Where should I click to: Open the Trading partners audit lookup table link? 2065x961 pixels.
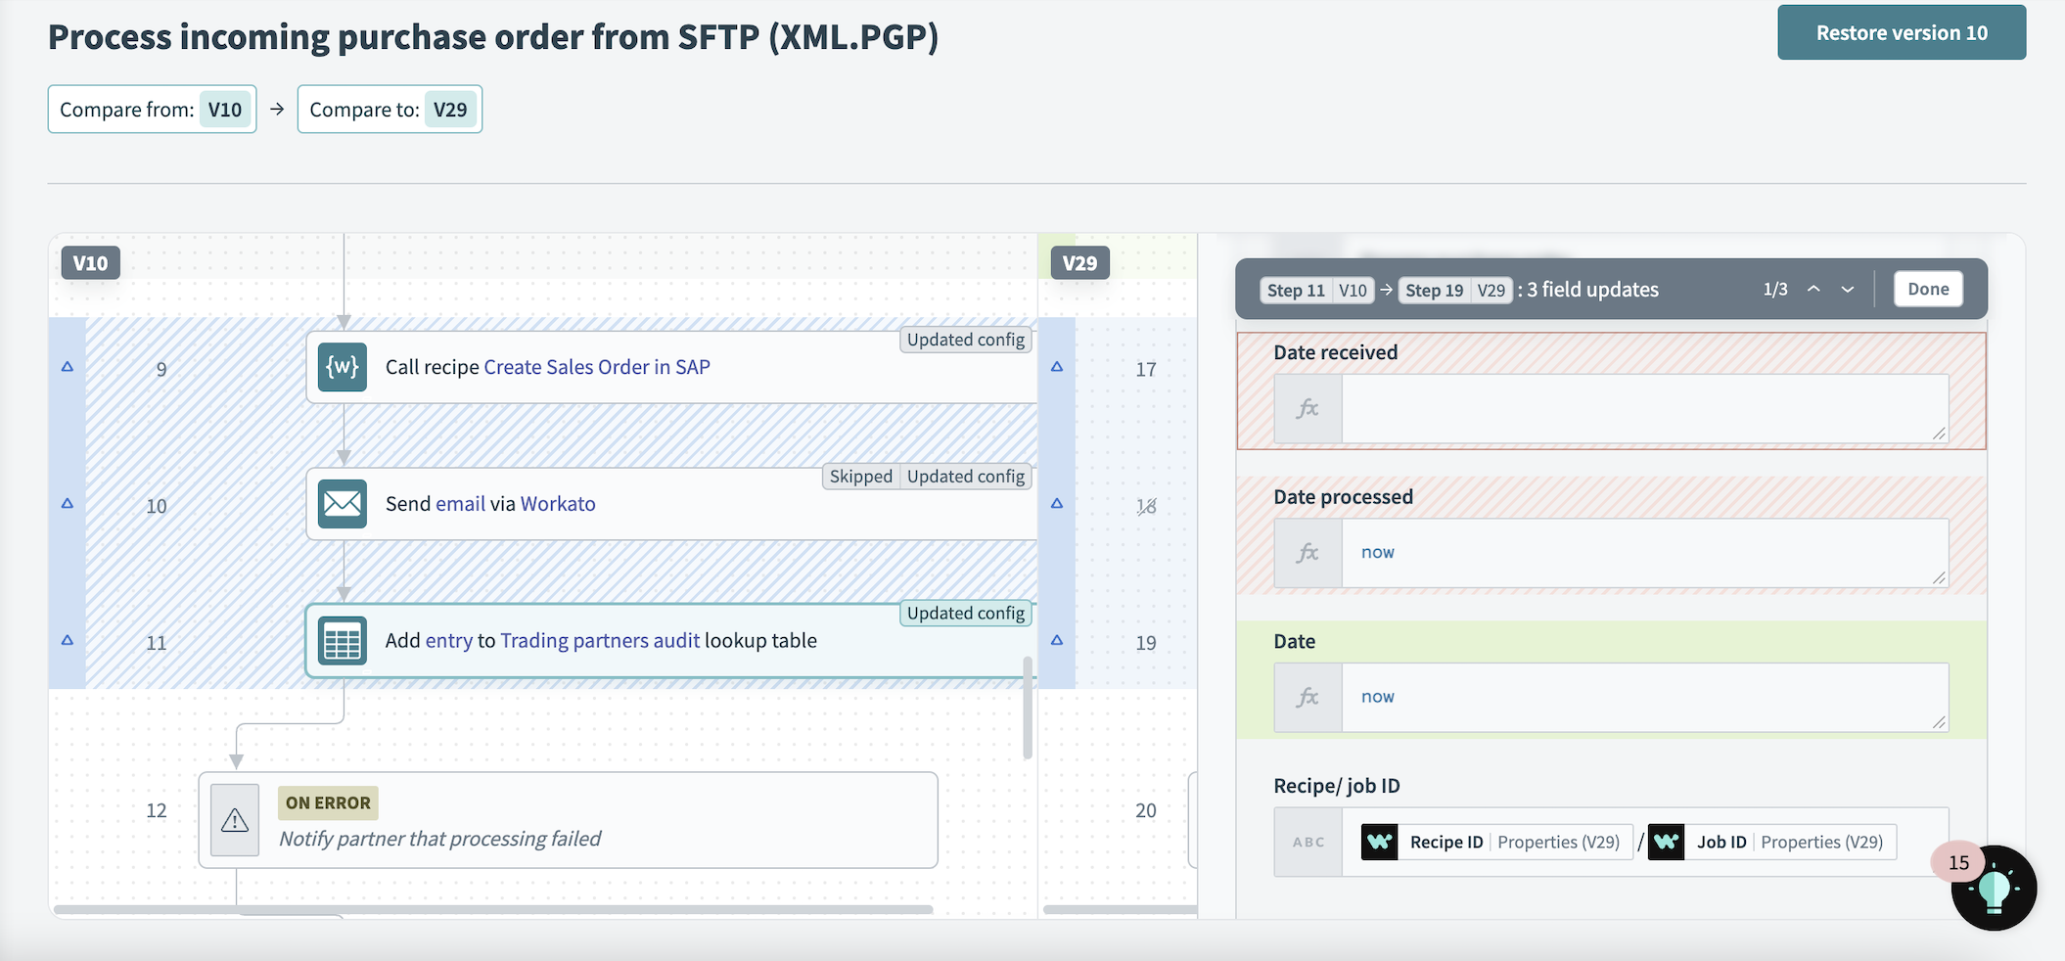click(x=600, y=640)
